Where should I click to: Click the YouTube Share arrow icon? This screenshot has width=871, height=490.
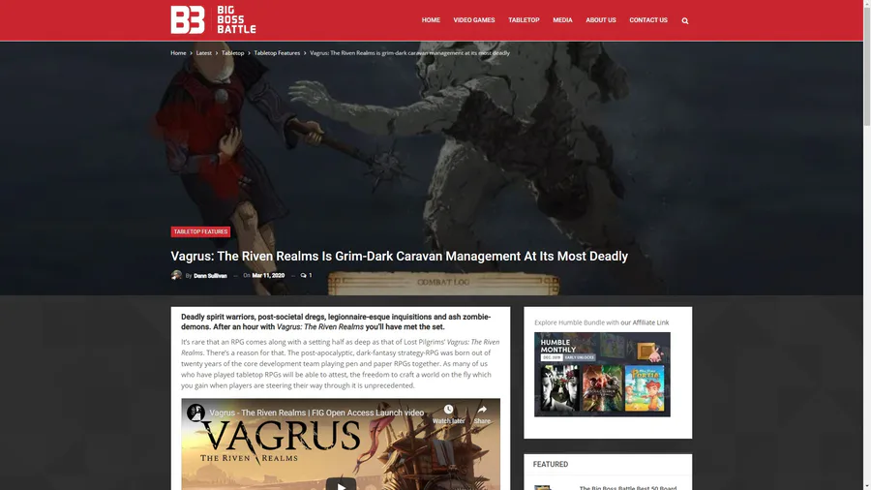[x=482, y=410]
